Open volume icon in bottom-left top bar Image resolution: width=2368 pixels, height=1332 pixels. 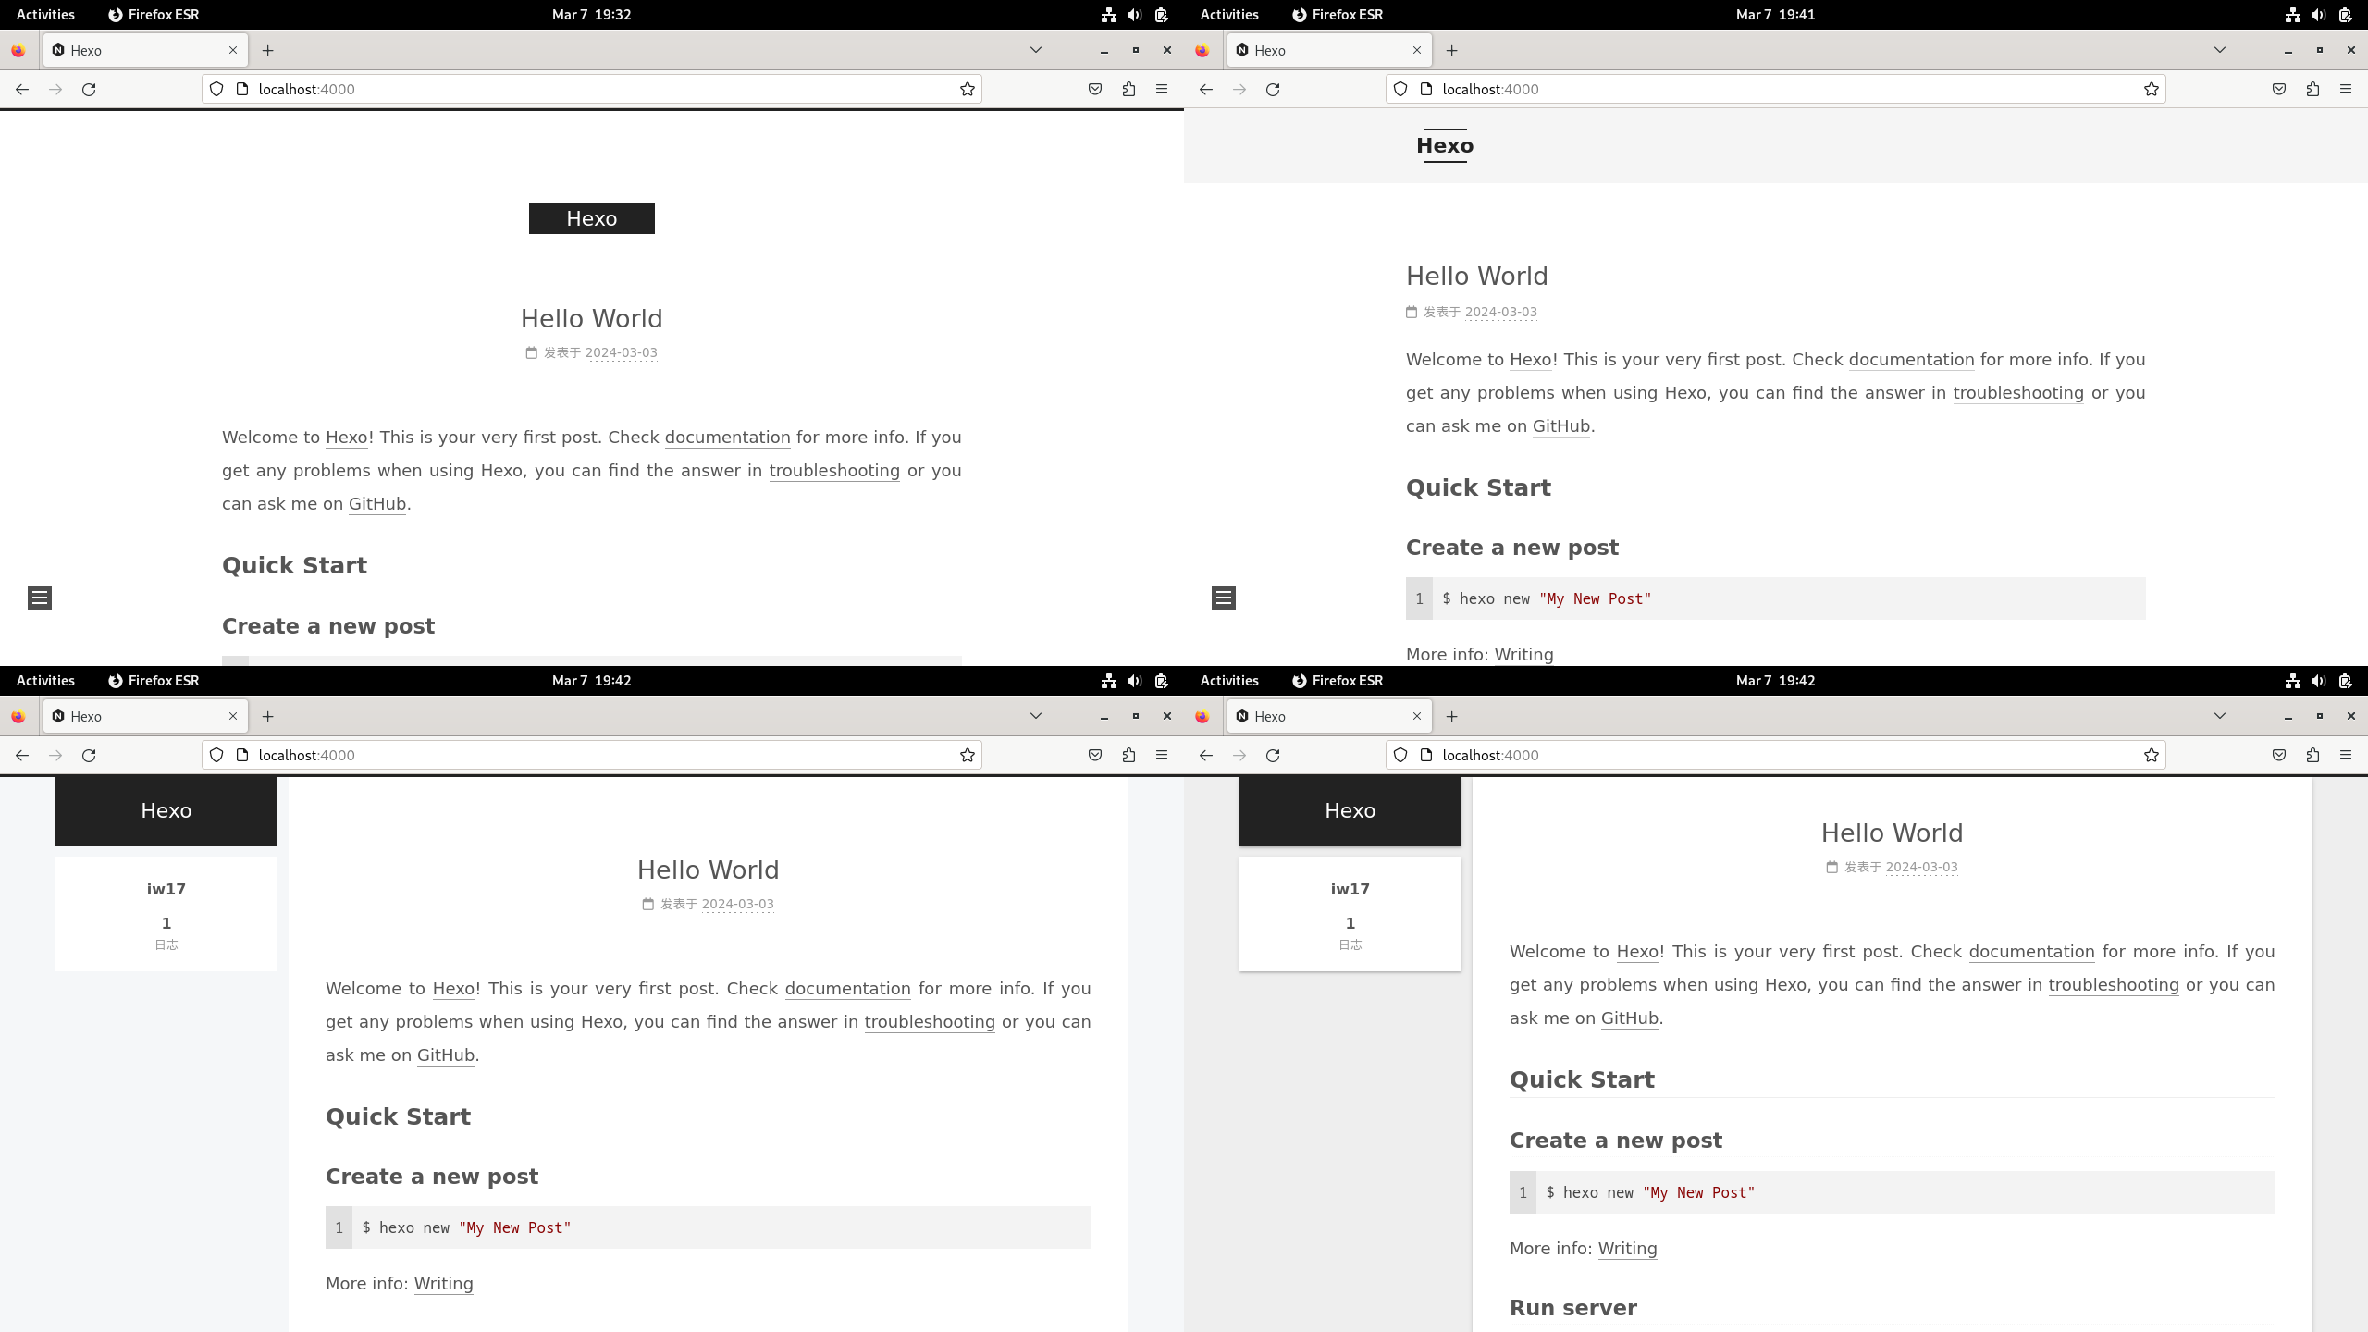coord(1135,680)
